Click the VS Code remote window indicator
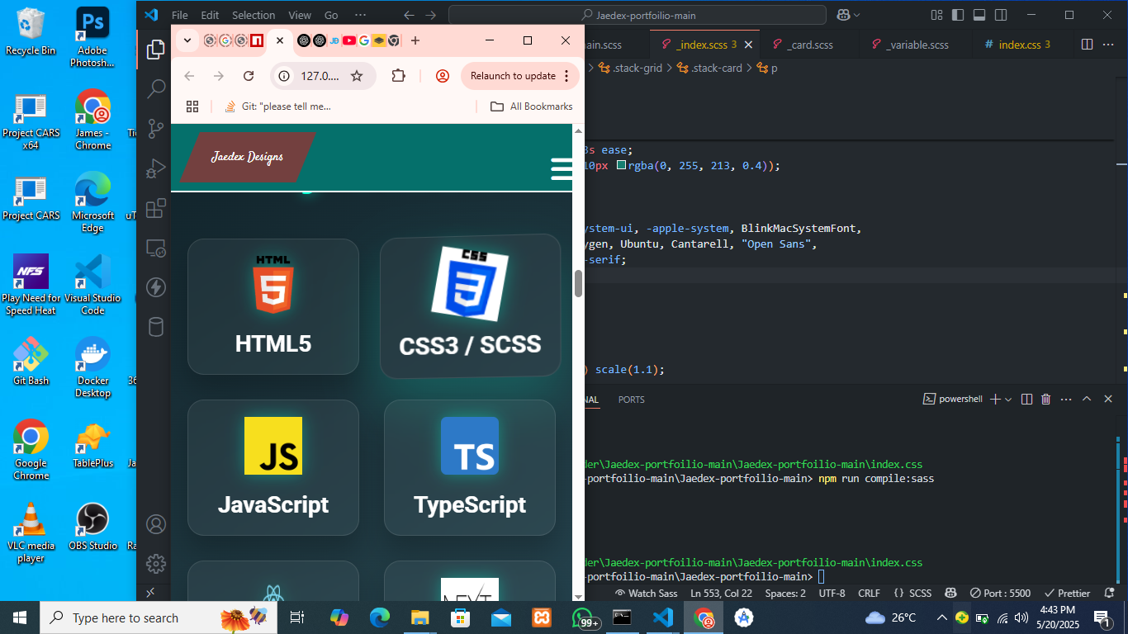This screenshot has height=634, width=1128. 150,593
